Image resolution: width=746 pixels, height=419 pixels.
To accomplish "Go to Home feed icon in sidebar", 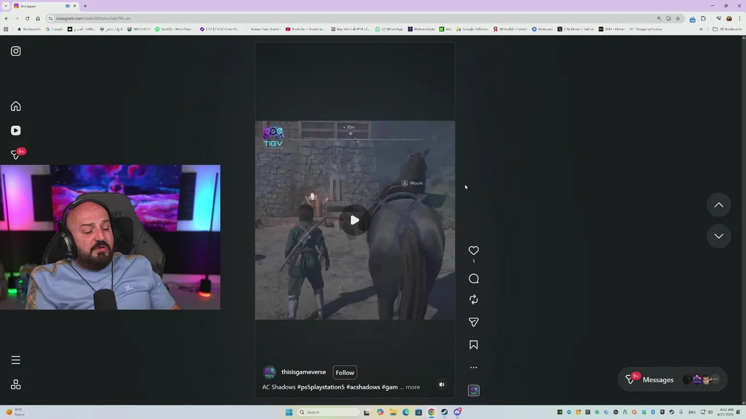I will click(x=16, y=106).
